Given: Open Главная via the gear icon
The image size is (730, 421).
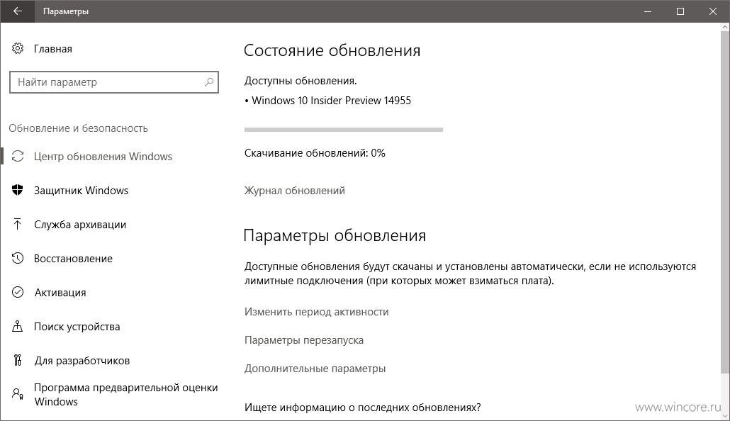Looking at the screenshot, I should [x=18, y=48].
